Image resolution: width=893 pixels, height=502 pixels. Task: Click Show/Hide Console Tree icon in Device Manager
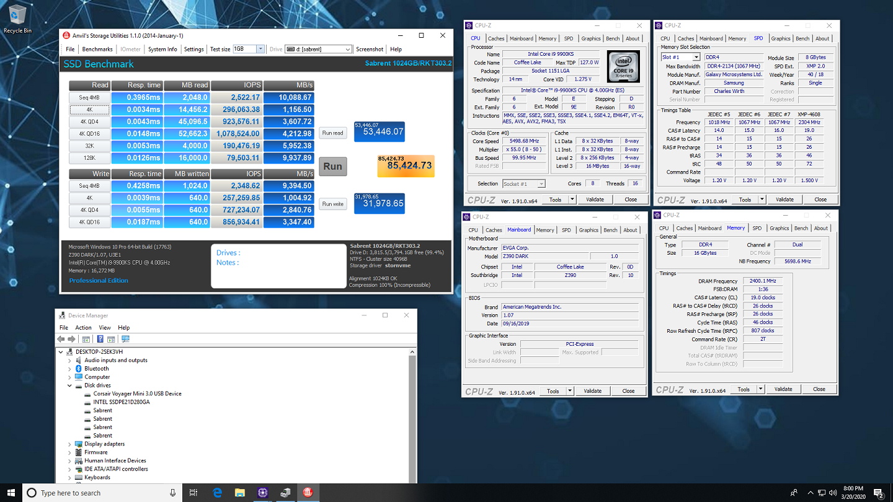click(x=86, y=339)
